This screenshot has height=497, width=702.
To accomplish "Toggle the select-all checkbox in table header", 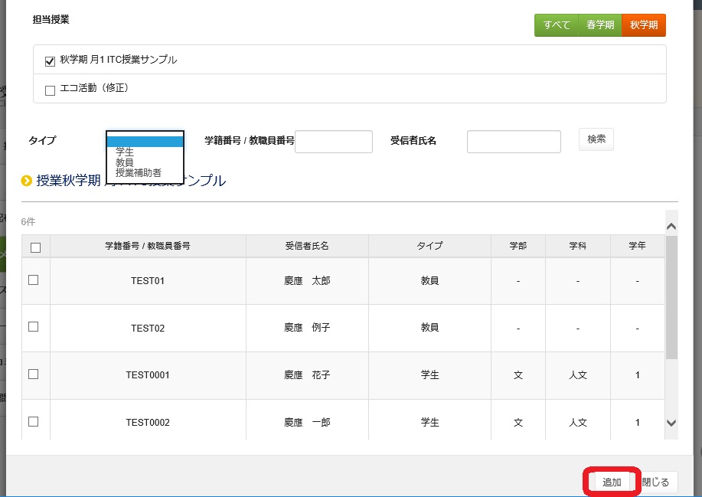I will click(35, 247).
